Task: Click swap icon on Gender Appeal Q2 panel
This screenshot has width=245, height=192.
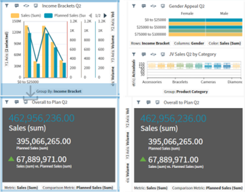Action: coord(153,6)
